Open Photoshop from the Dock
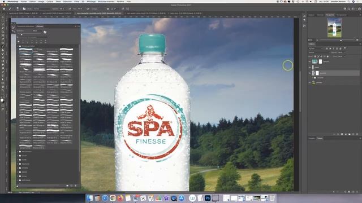362x203 pixels. tap(208, 198)
